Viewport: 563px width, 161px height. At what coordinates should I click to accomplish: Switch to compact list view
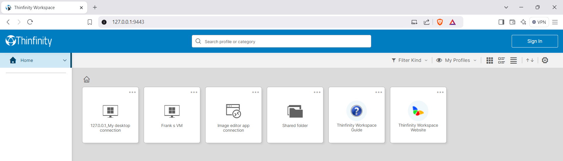click(513, 60)
